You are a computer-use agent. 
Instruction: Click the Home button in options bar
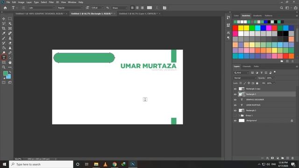5,8
